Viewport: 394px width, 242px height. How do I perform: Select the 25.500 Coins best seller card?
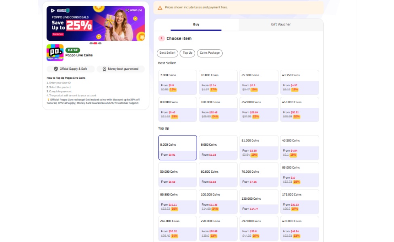259,82
